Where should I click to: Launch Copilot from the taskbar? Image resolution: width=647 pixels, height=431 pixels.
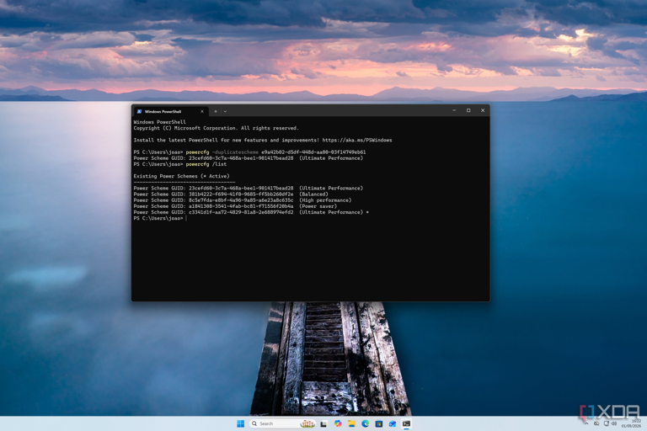tap(338, 423)
